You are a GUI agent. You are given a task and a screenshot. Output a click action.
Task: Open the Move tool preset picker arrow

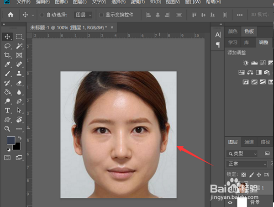(x=33, y=15)
